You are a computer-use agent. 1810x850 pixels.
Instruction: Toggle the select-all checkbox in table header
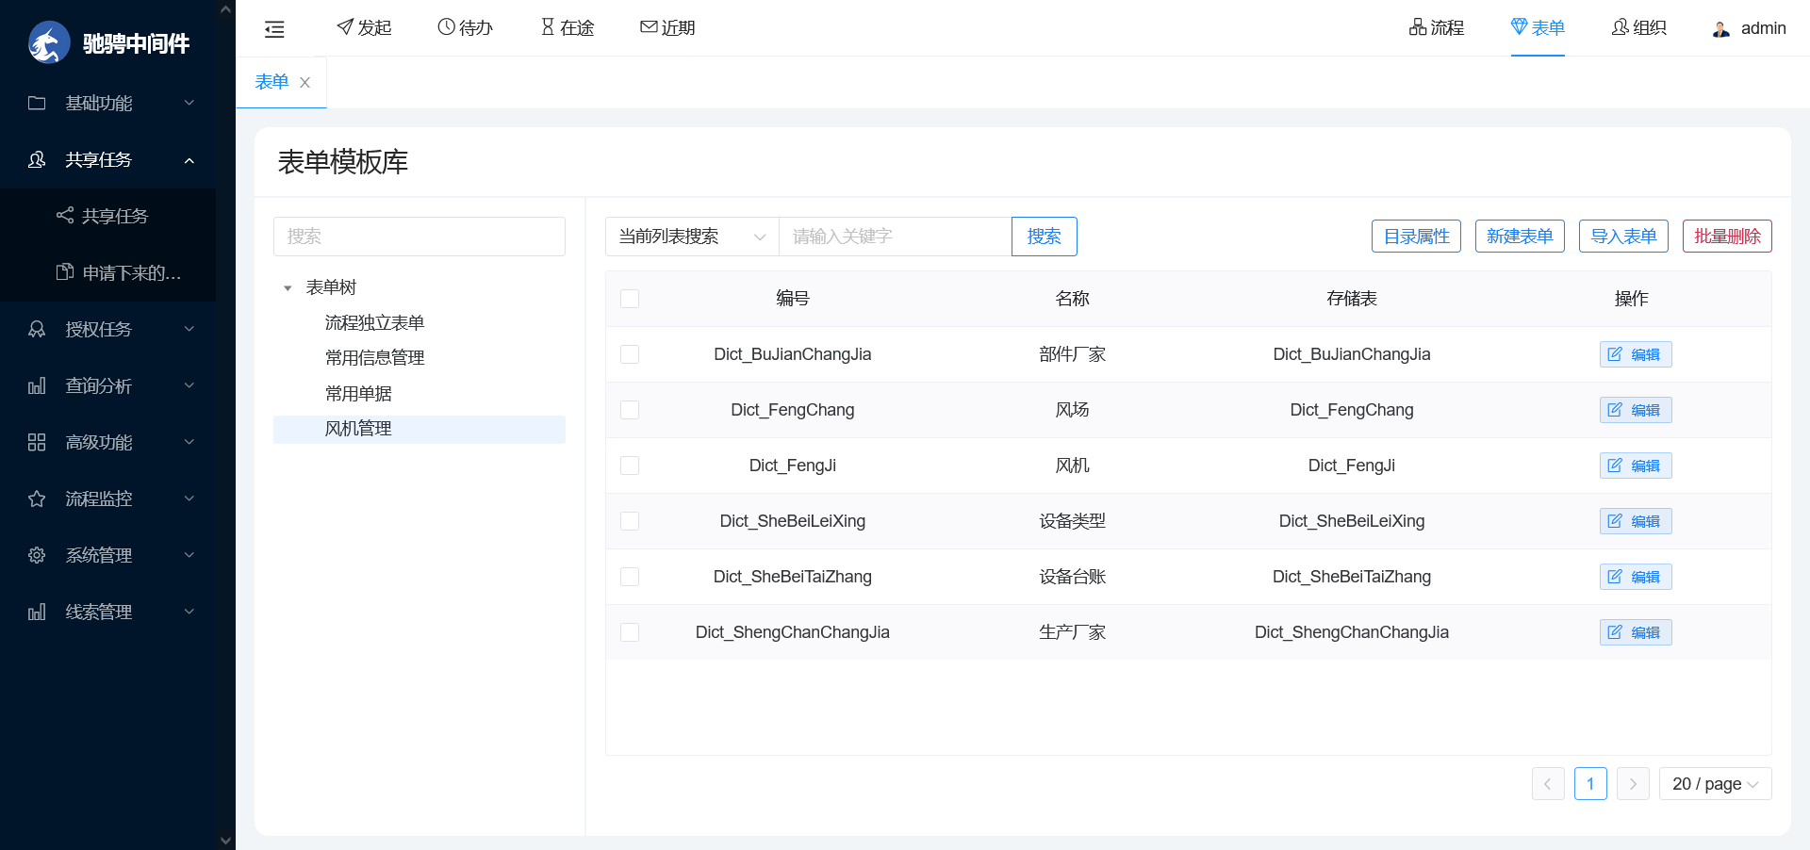pyautogui.click(x=630, y=299)
